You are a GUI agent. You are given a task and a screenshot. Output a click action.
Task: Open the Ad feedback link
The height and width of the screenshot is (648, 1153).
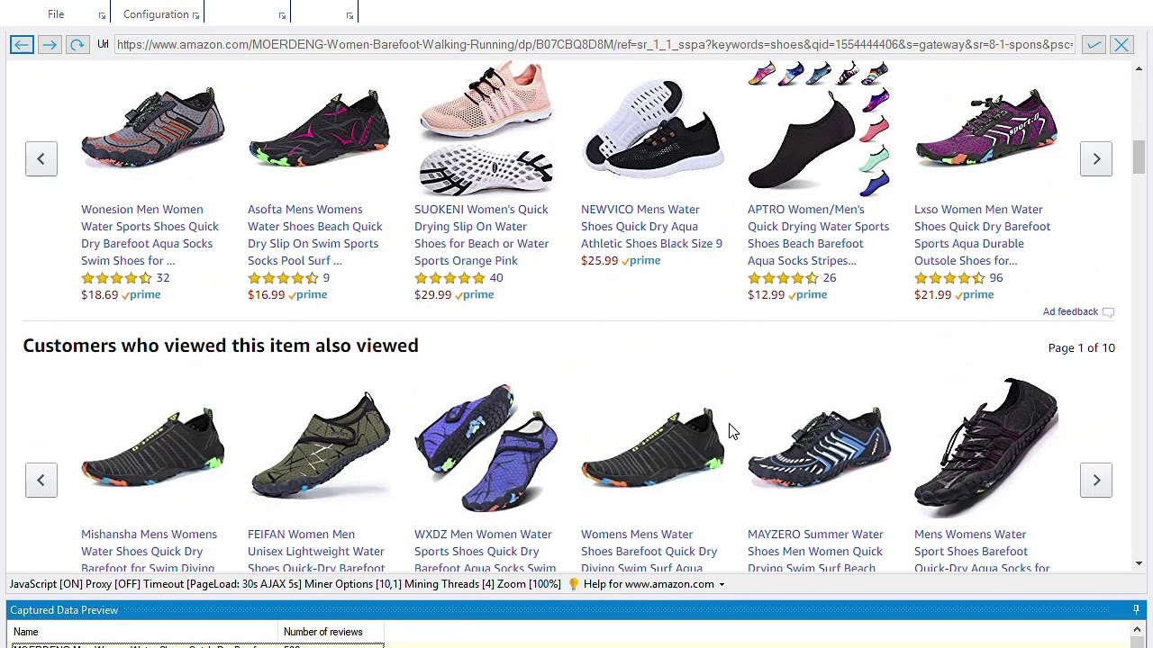tap(1070, 311)
